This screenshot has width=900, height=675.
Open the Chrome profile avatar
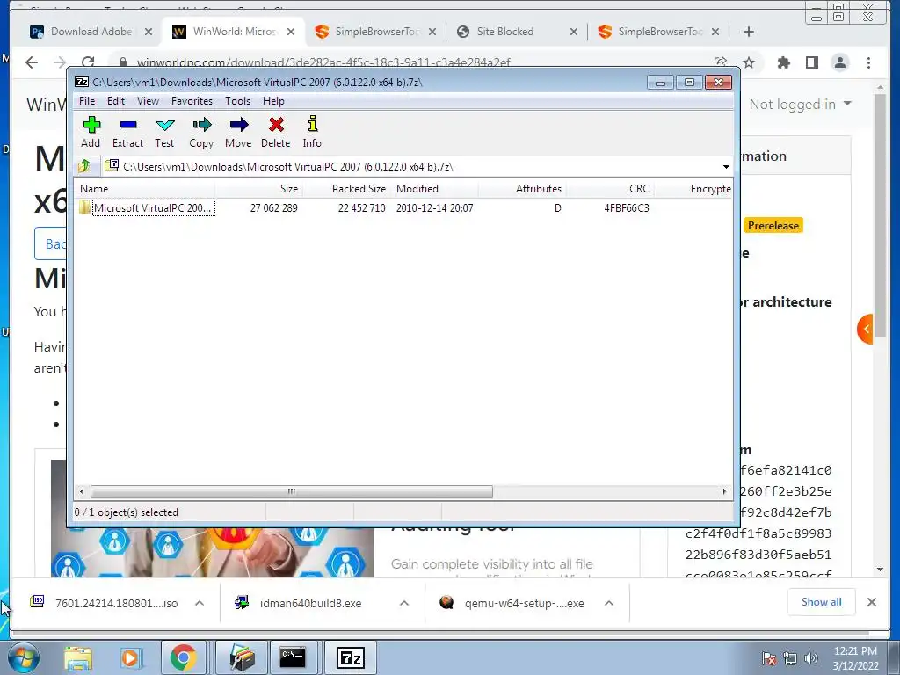840,62
